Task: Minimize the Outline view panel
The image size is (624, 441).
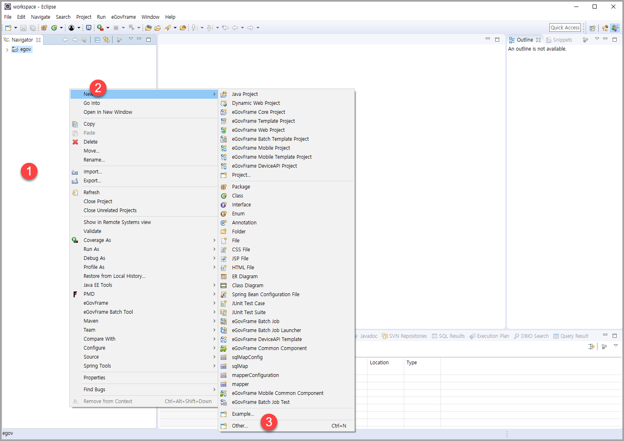Action: click(605, 39)
